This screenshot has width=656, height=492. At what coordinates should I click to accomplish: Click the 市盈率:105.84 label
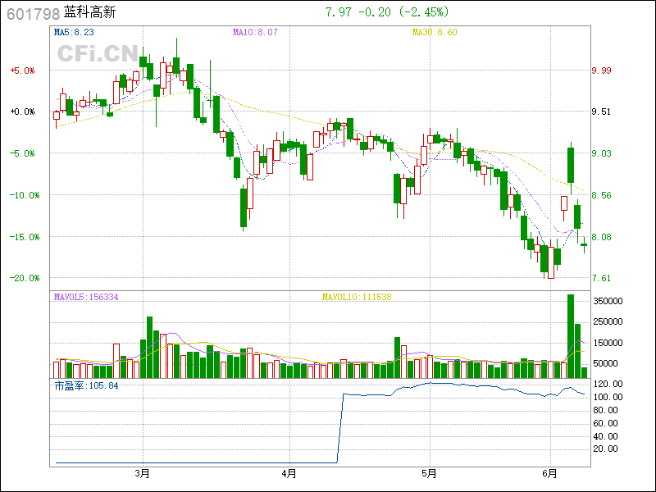pyautogui.click(x=87, y=385)
